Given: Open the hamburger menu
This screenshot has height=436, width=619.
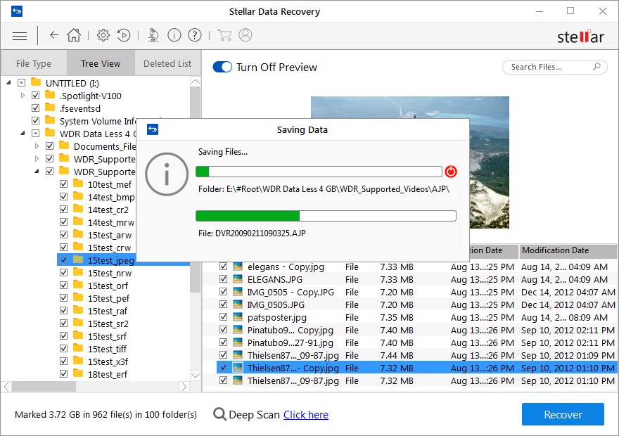Looking at the screenshot, I should click(x=20, y=36).
